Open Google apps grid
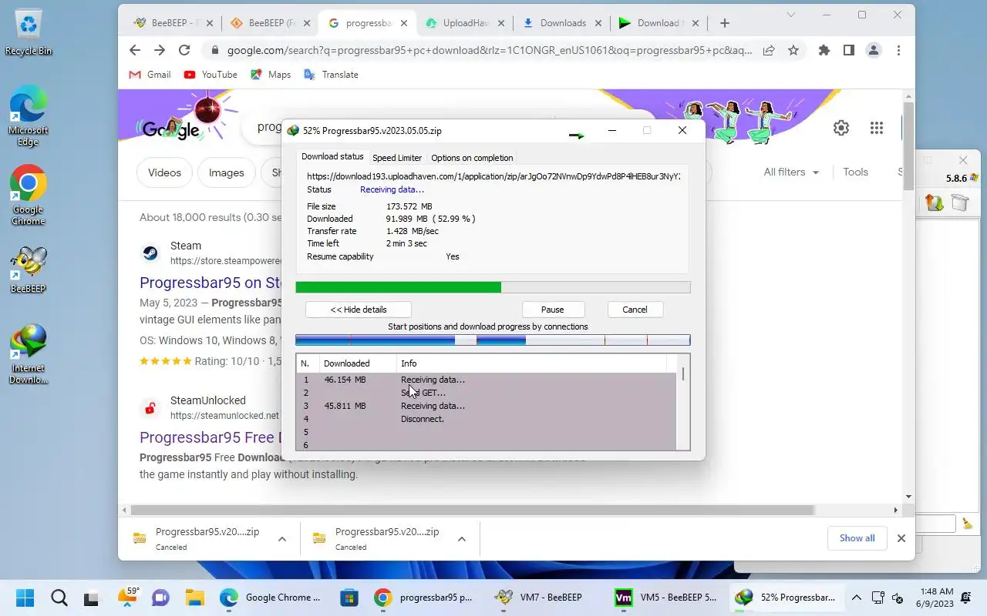Screen dimensions: 987x616 click(877, 128)
